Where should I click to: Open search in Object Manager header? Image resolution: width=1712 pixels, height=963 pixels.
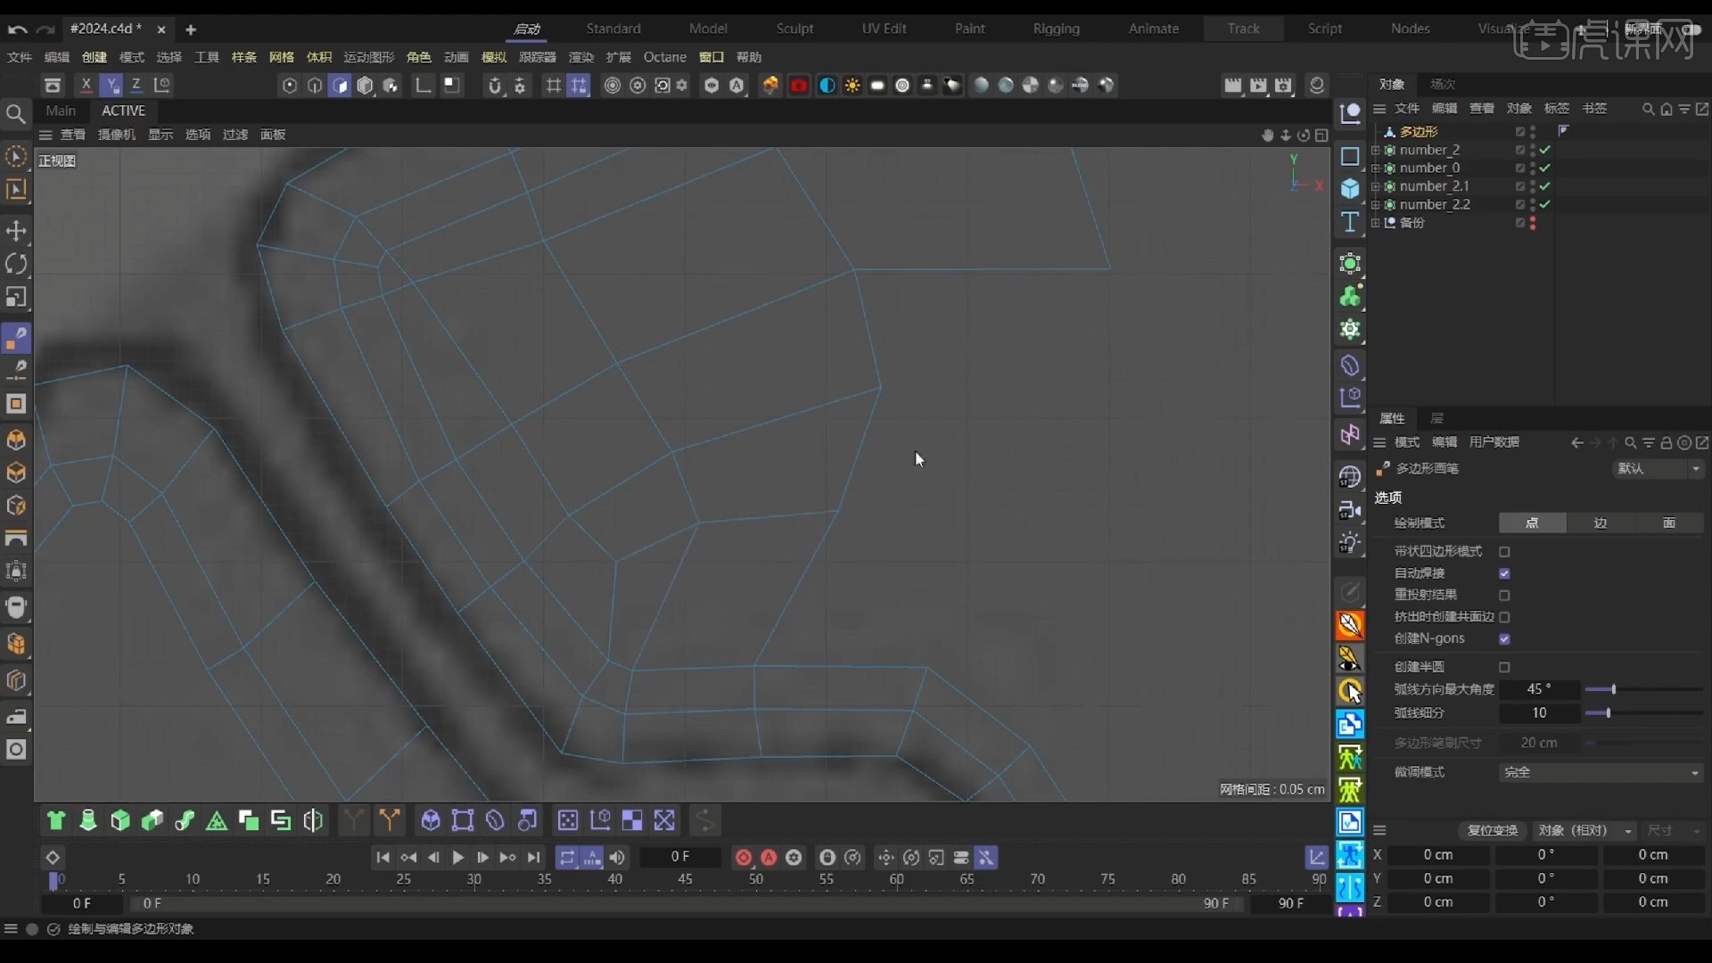(x=1648, y=109)
